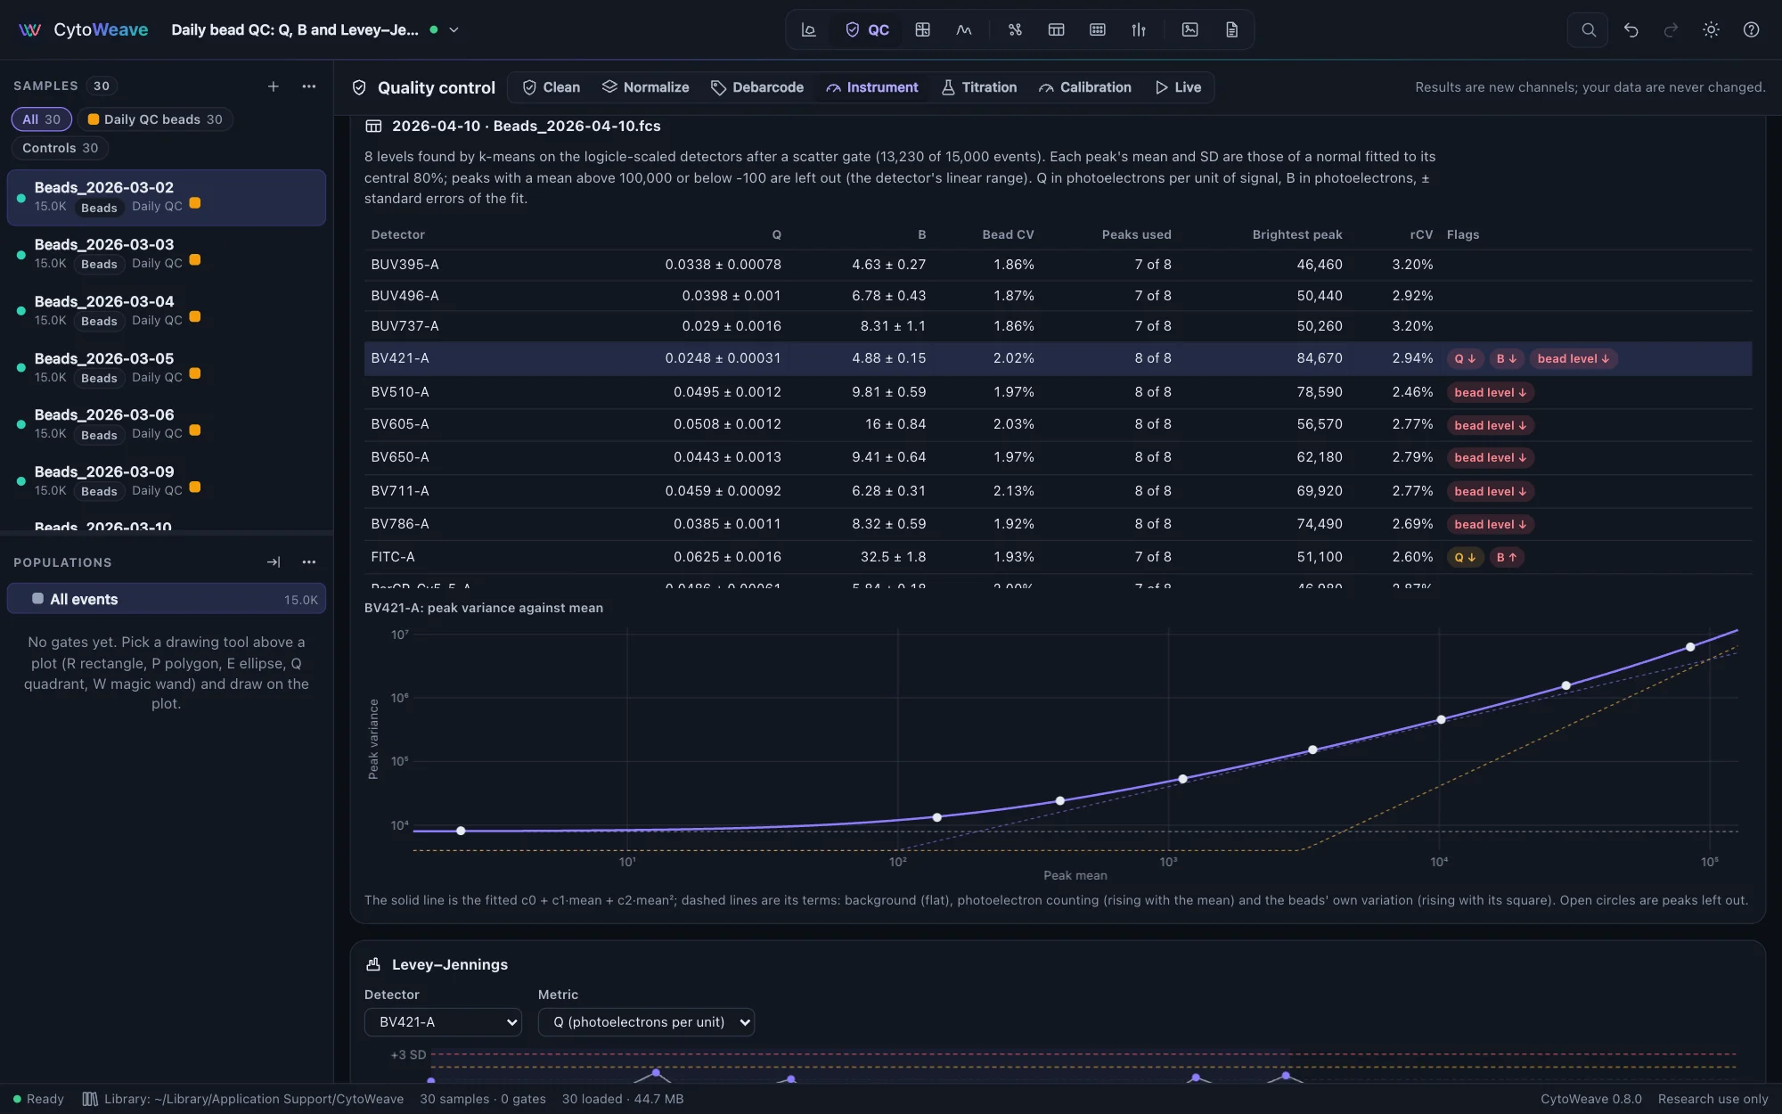The width and height of the screenshot is (1782, 1114).
Task: Click the search magnifier icon
Action: pyautogui.click(x=1588, y=29)
